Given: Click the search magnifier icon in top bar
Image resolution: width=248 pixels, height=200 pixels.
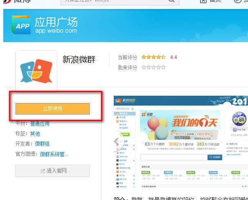Looking at the screenshot, I should (171, 1).
